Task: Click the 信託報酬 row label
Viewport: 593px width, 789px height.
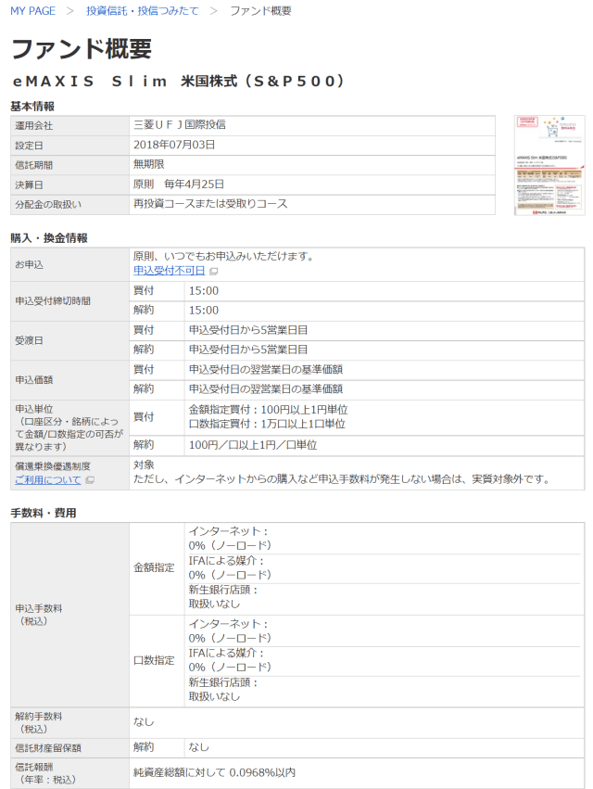Action: point(45,773)
